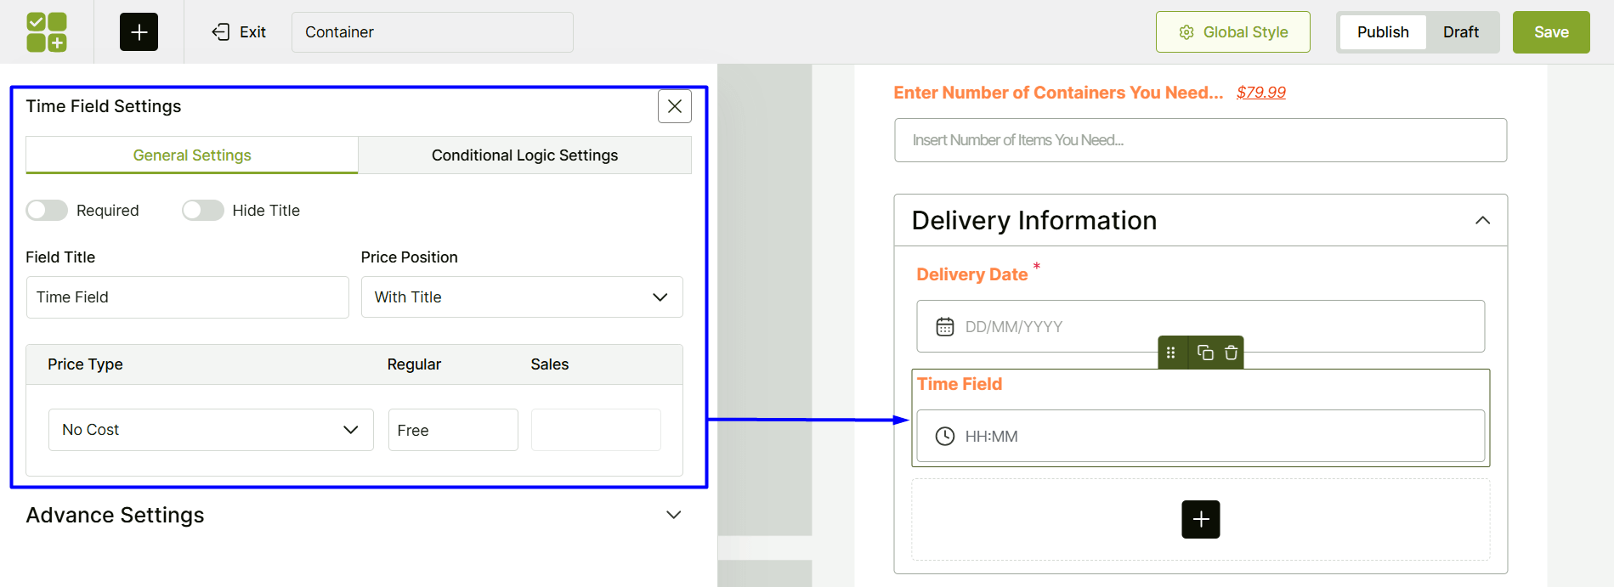Toggle the Required switch
1614x587 pixels.
click(47, 211)
